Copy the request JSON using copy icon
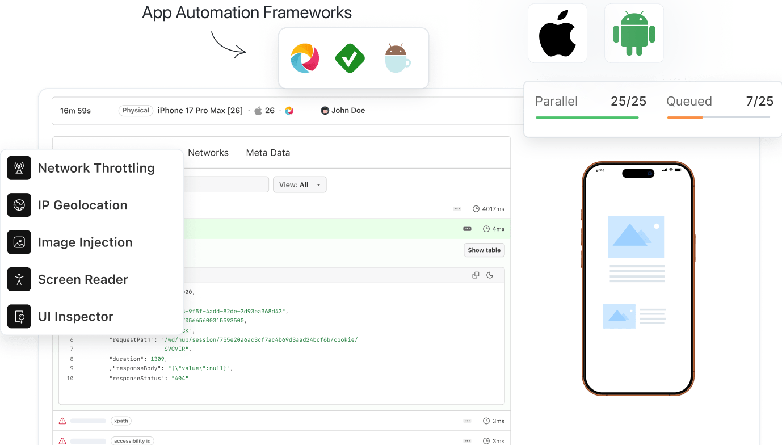782x445 pixels. click(476, 275)
